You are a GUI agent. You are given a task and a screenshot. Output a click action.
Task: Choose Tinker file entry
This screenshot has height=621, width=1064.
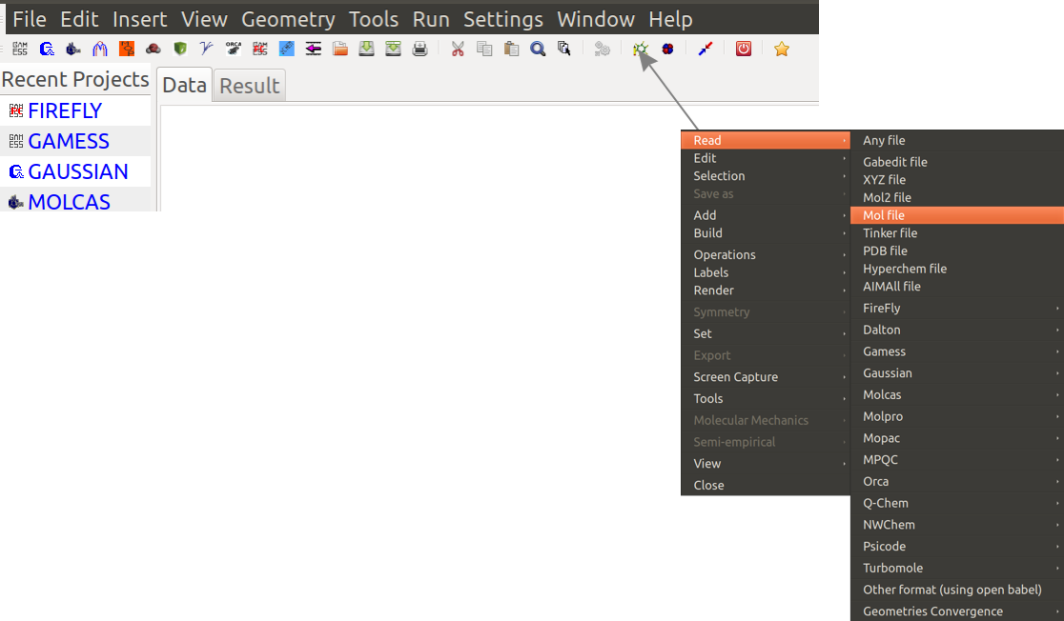(957, 233)
